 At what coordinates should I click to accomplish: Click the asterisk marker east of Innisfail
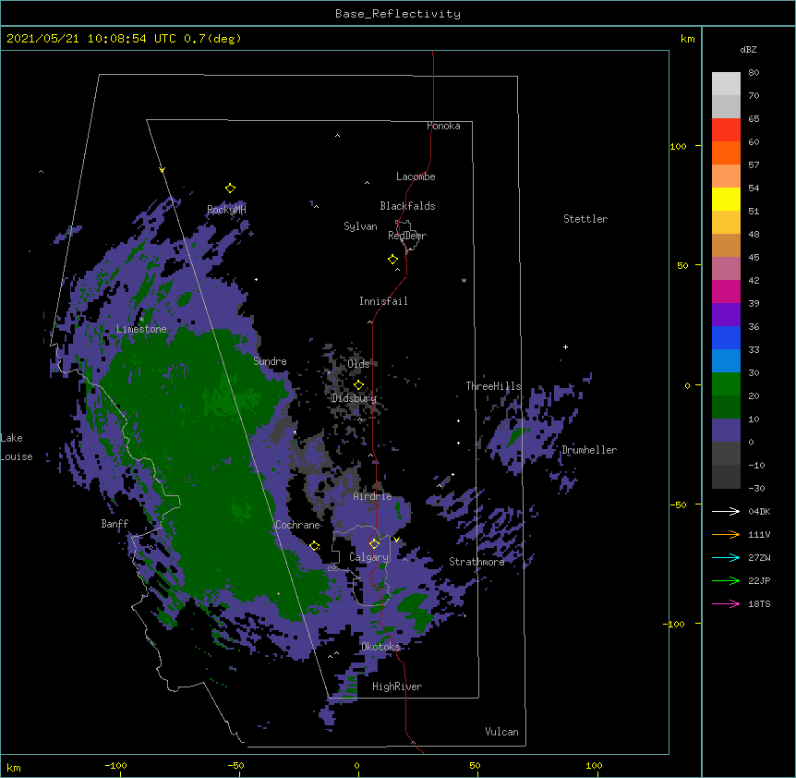(464, 280)
